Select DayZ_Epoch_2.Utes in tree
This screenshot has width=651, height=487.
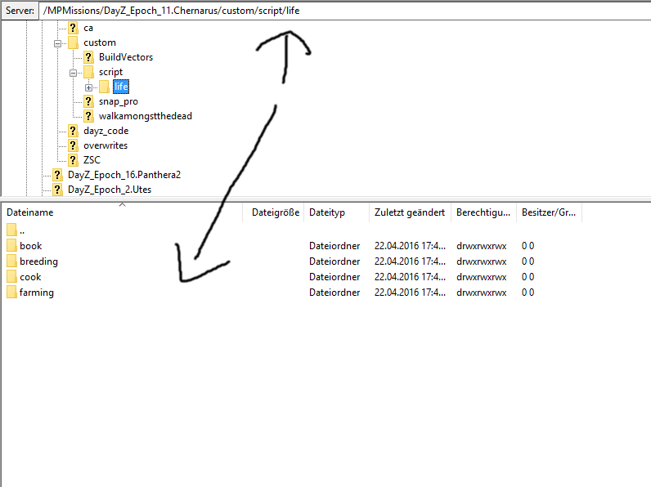110,190
